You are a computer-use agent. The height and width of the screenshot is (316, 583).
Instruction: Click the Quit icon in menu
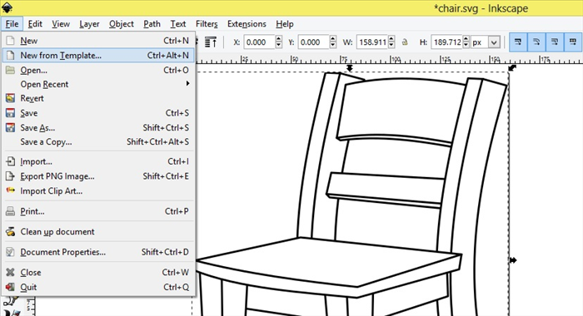[x=10, y=287]
